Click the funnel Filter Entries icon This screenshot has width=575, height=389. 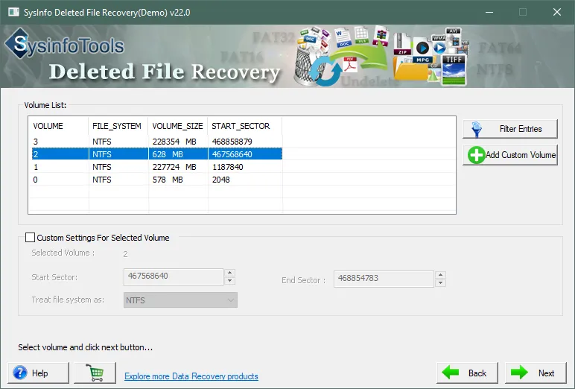[x=477, y=130]
